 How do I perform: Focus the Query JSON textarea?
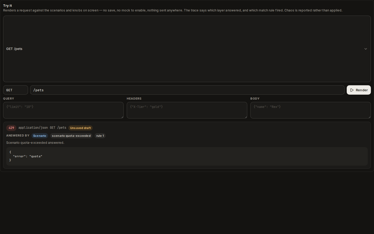pos(63,110)
